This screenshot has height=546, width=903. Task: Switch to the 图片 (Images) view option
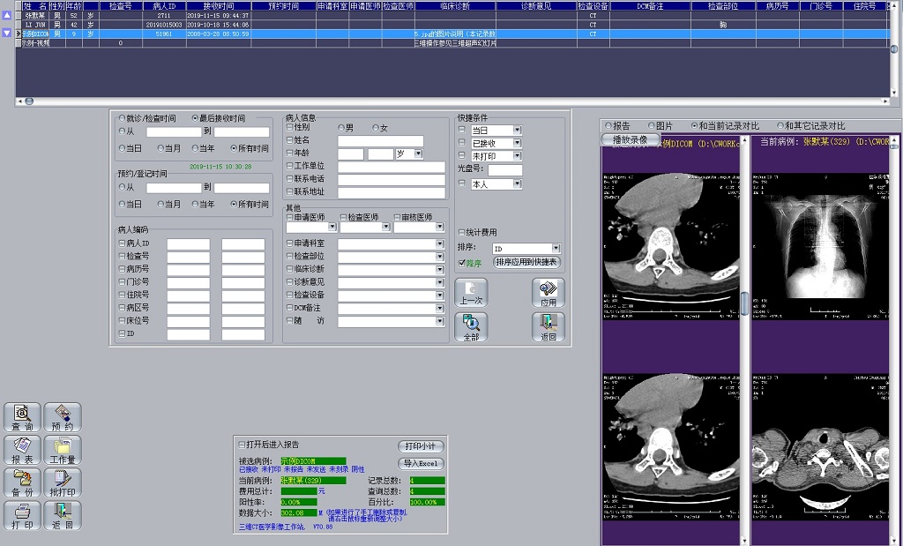[x=652, y=126]
